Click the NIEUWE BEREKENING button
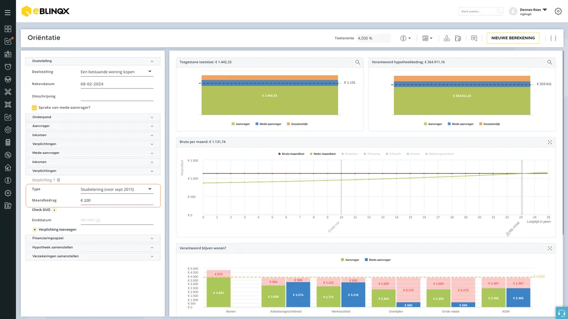This screenshot has width=568, height=319. click(x=513, y=38)
